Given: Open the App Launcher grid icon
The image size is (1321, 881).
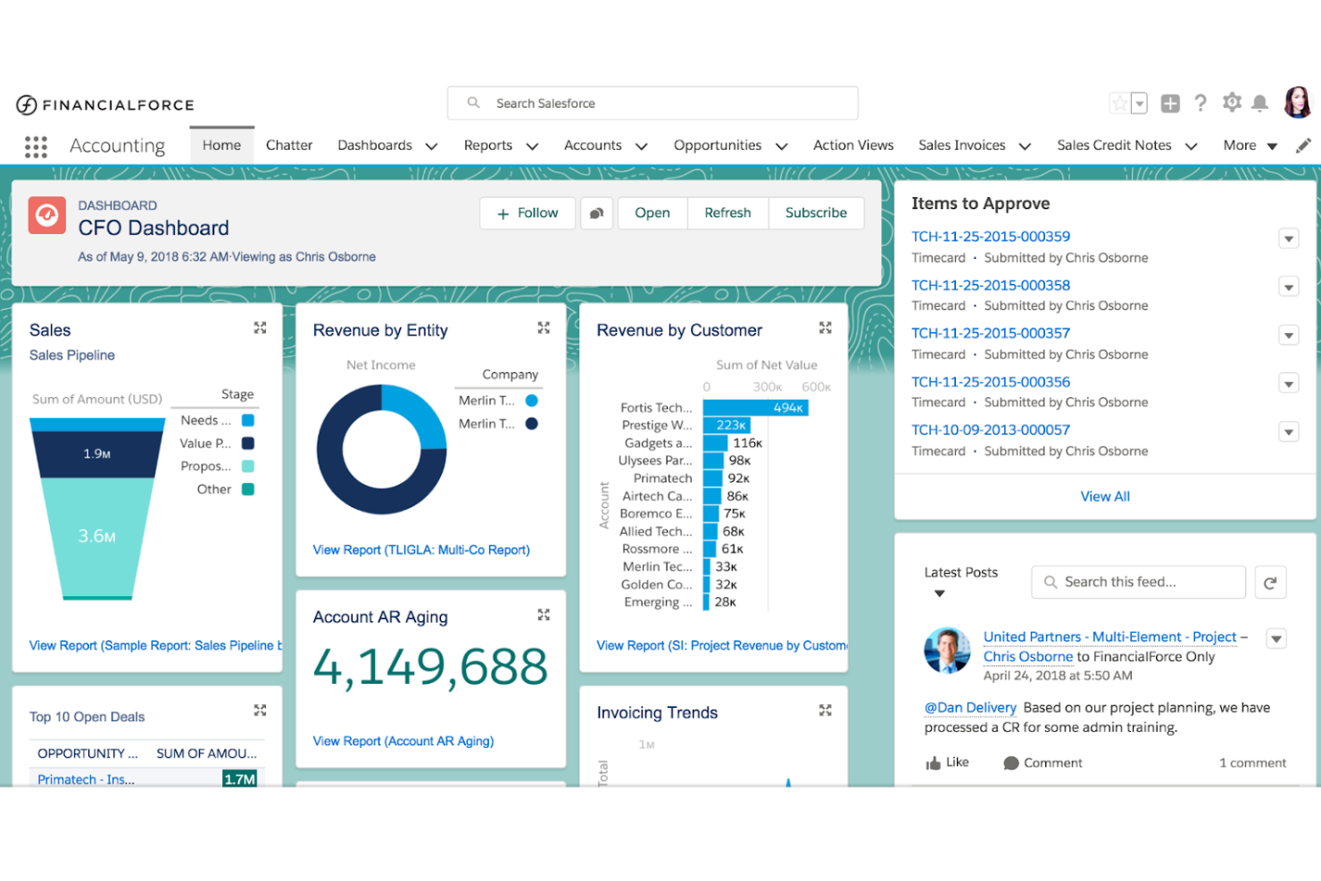Looking at the screenshot, I should [36, 146].
